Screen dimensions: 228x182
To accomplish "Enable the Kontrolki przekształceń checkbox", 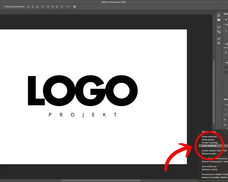I will point(3,7).
